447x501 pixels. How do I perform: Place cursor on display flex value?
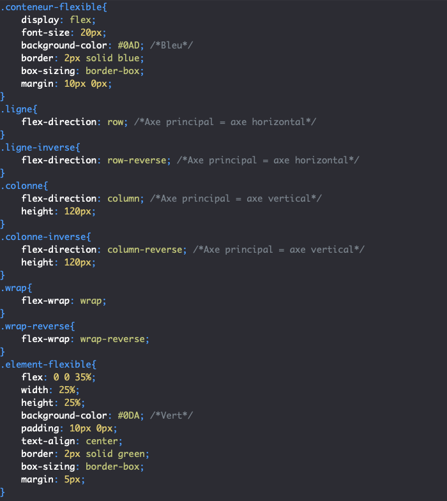[80, 20]
